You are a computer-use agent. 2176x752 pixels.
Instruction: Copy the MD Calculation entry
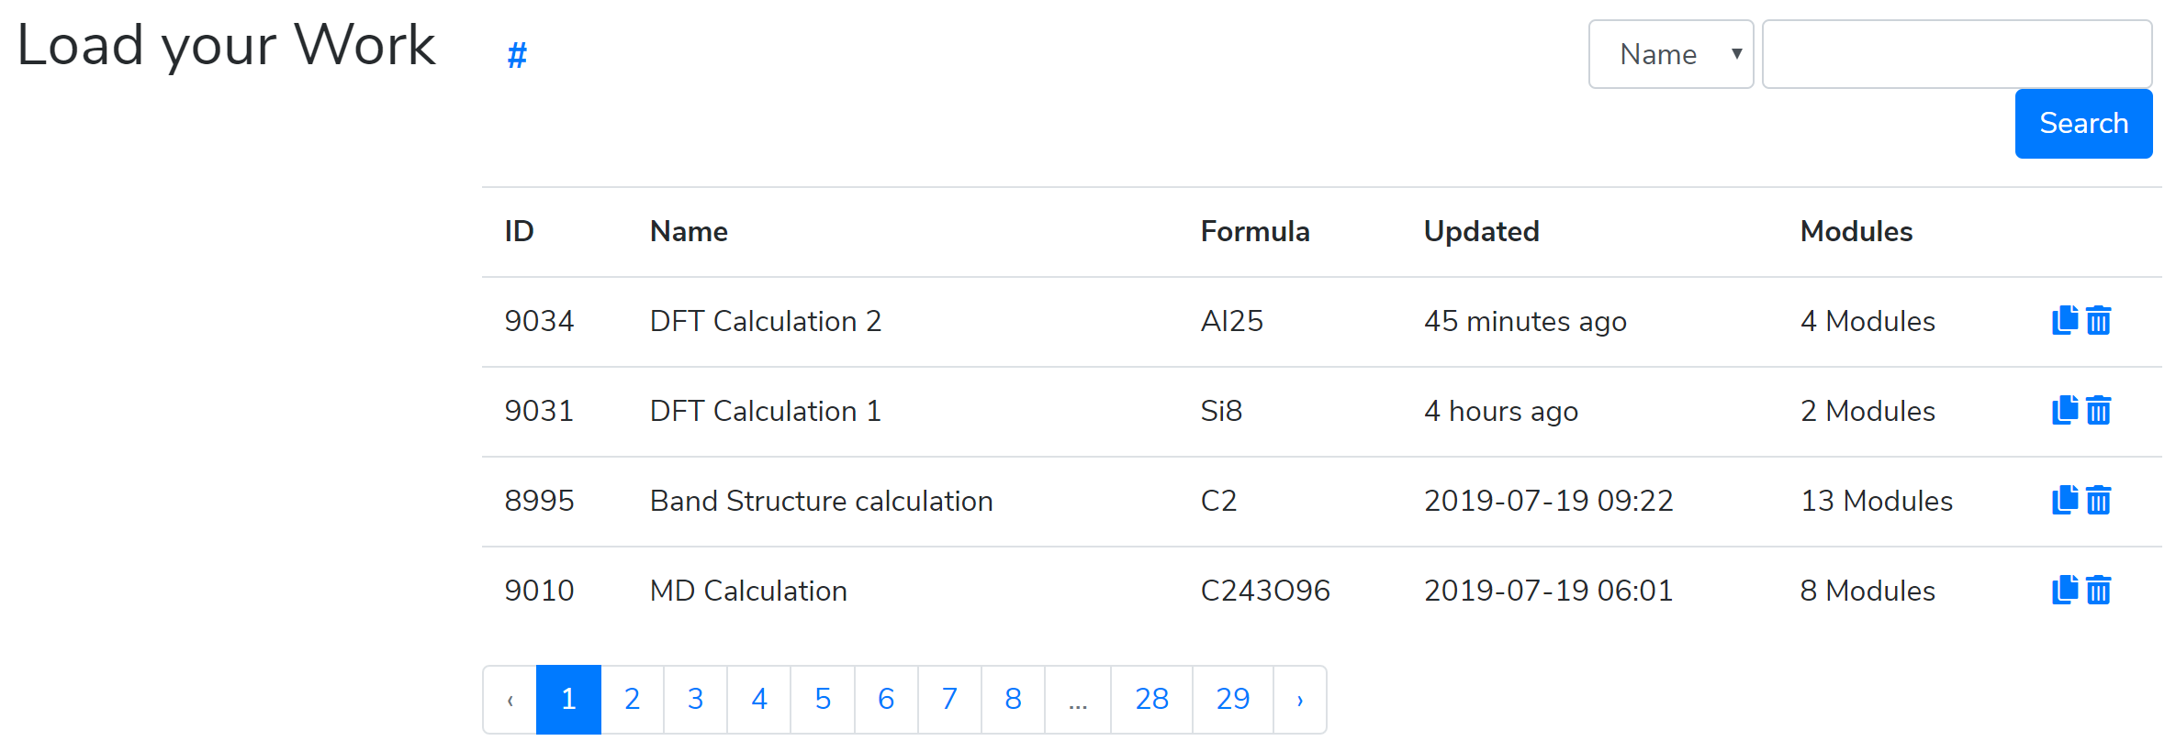pyautogui.click(x=2064, y=590)
